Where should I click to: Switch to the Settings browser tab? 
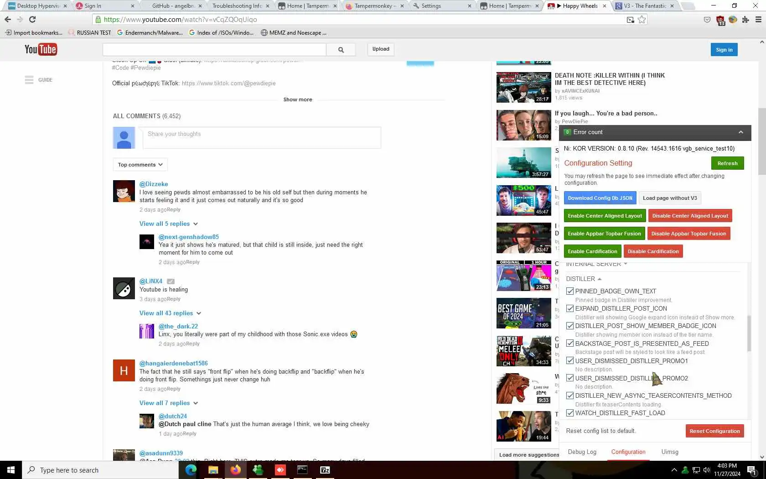click(x=441, y=6)
